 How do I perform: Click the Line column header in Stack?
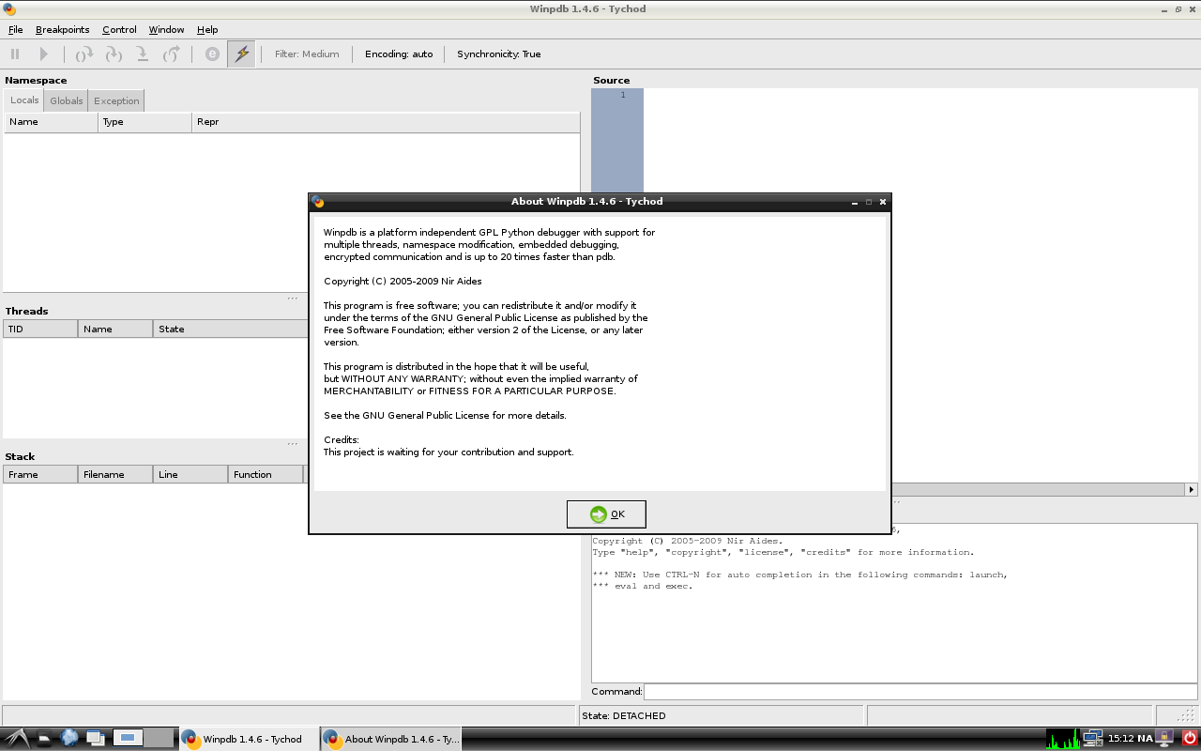(190, 475)
